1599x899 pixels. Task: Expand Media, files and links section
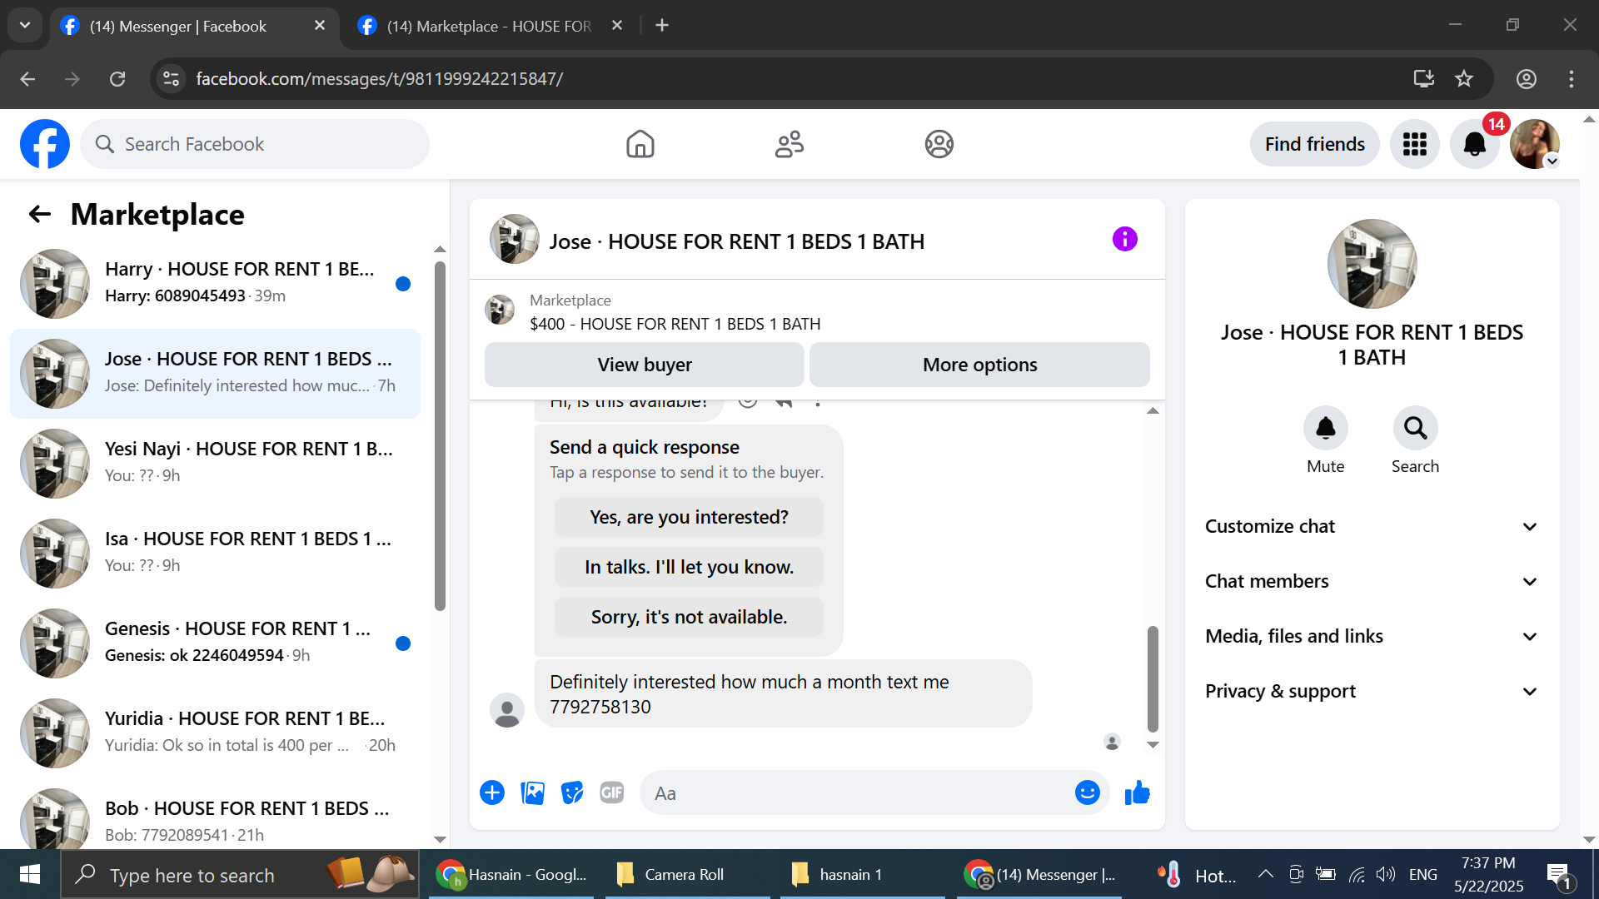1372,636
